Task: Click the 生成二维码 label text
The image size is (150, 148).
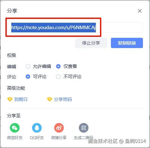Action: point(83,138)
